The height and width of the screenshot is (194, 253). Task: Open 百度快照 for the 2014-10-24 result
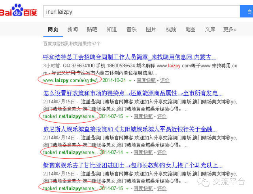(146, 80)
